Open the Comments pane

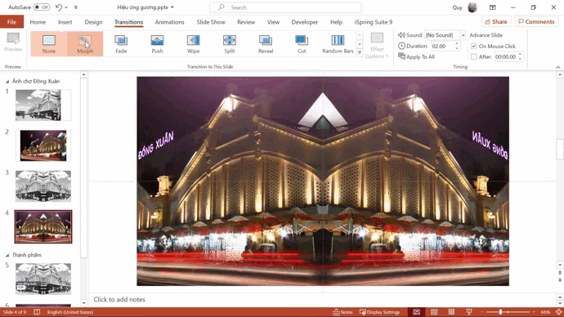[536, 21]
